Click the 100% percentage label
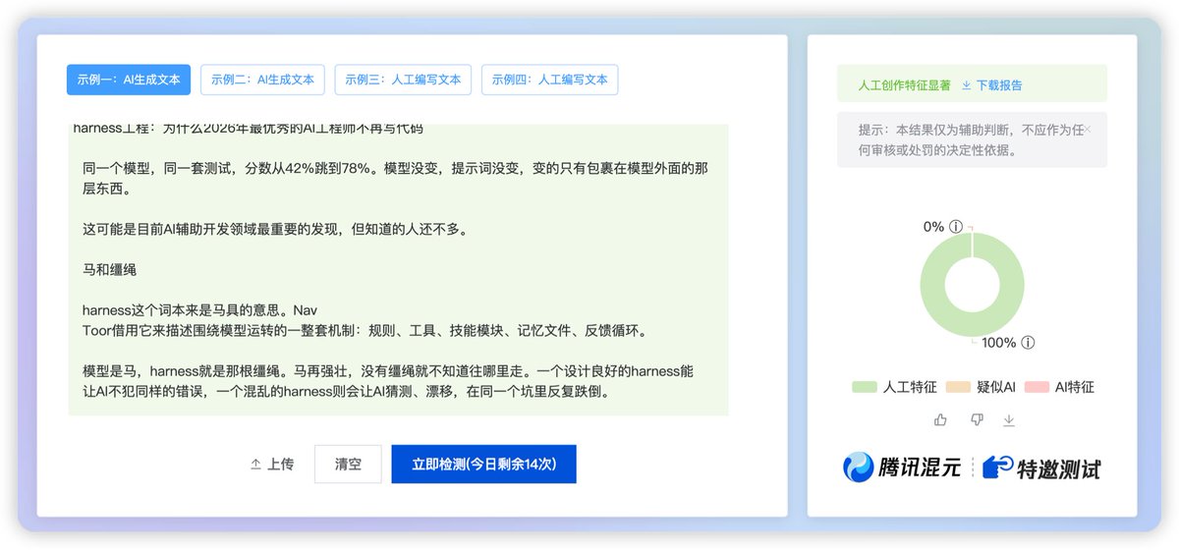1179x550 pixels. click(999, 343)
